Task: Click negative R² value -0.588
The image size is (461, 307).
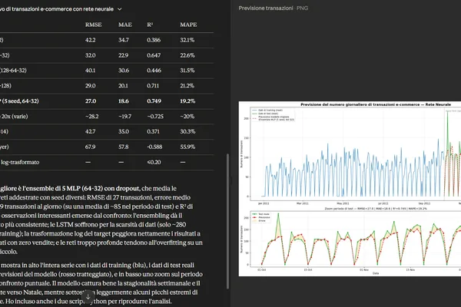Action: 154,147
